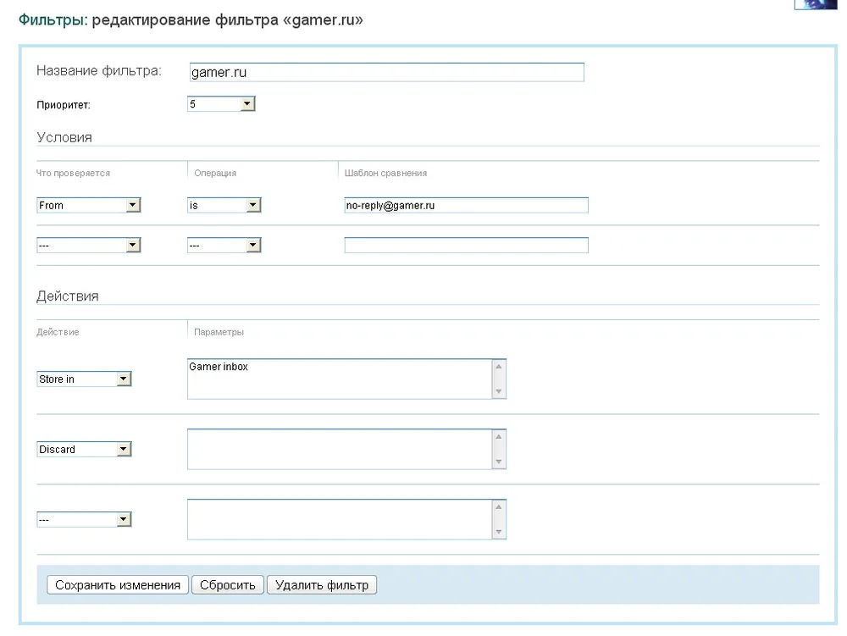Click scroll-down arrow in Gamer inbox text area
Viewport: 847px width, 636px height.
coord(498,391)
